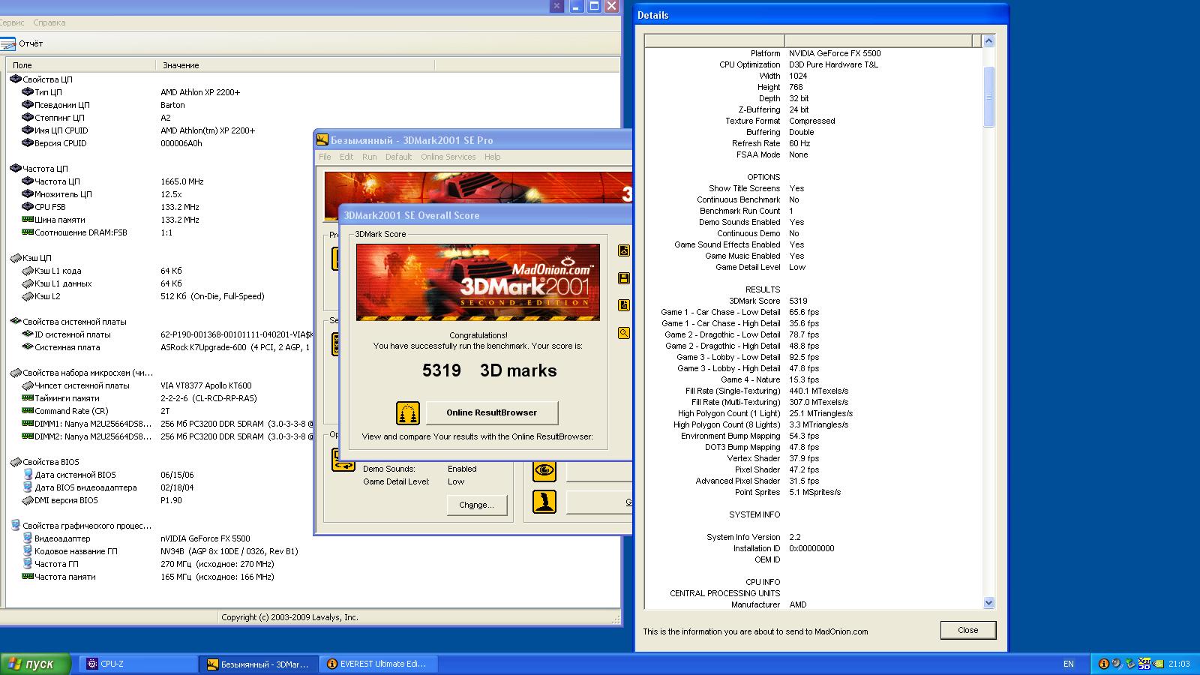The height and width of the screenshot is (675, 1200).
Task: Click the Отчёт report toolbar icon
Action: click(8, 43)
